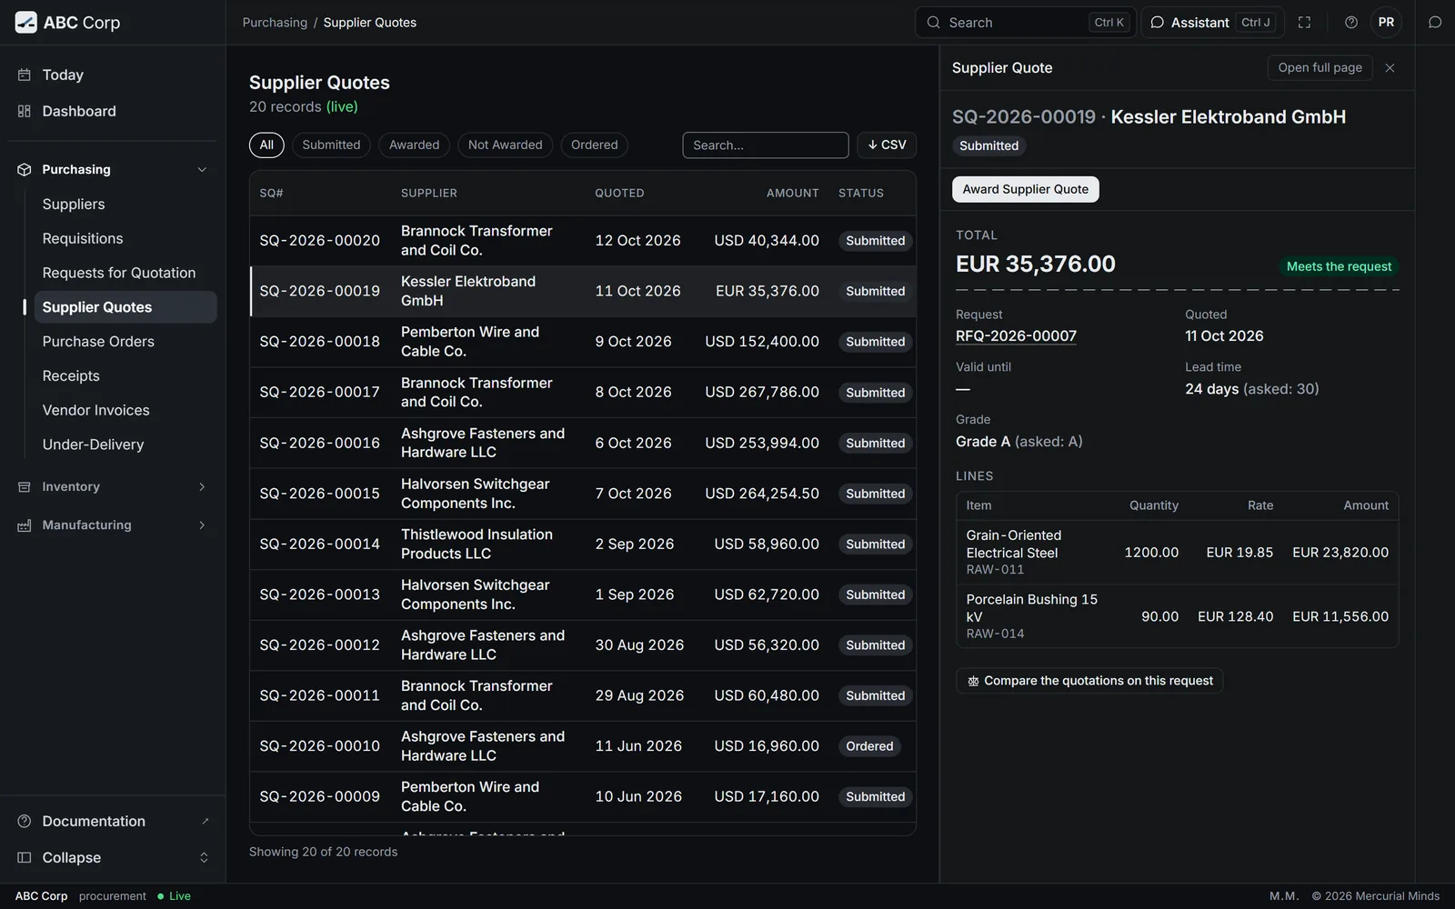Expand the Manufacturing section chevron

coord(202,525)
